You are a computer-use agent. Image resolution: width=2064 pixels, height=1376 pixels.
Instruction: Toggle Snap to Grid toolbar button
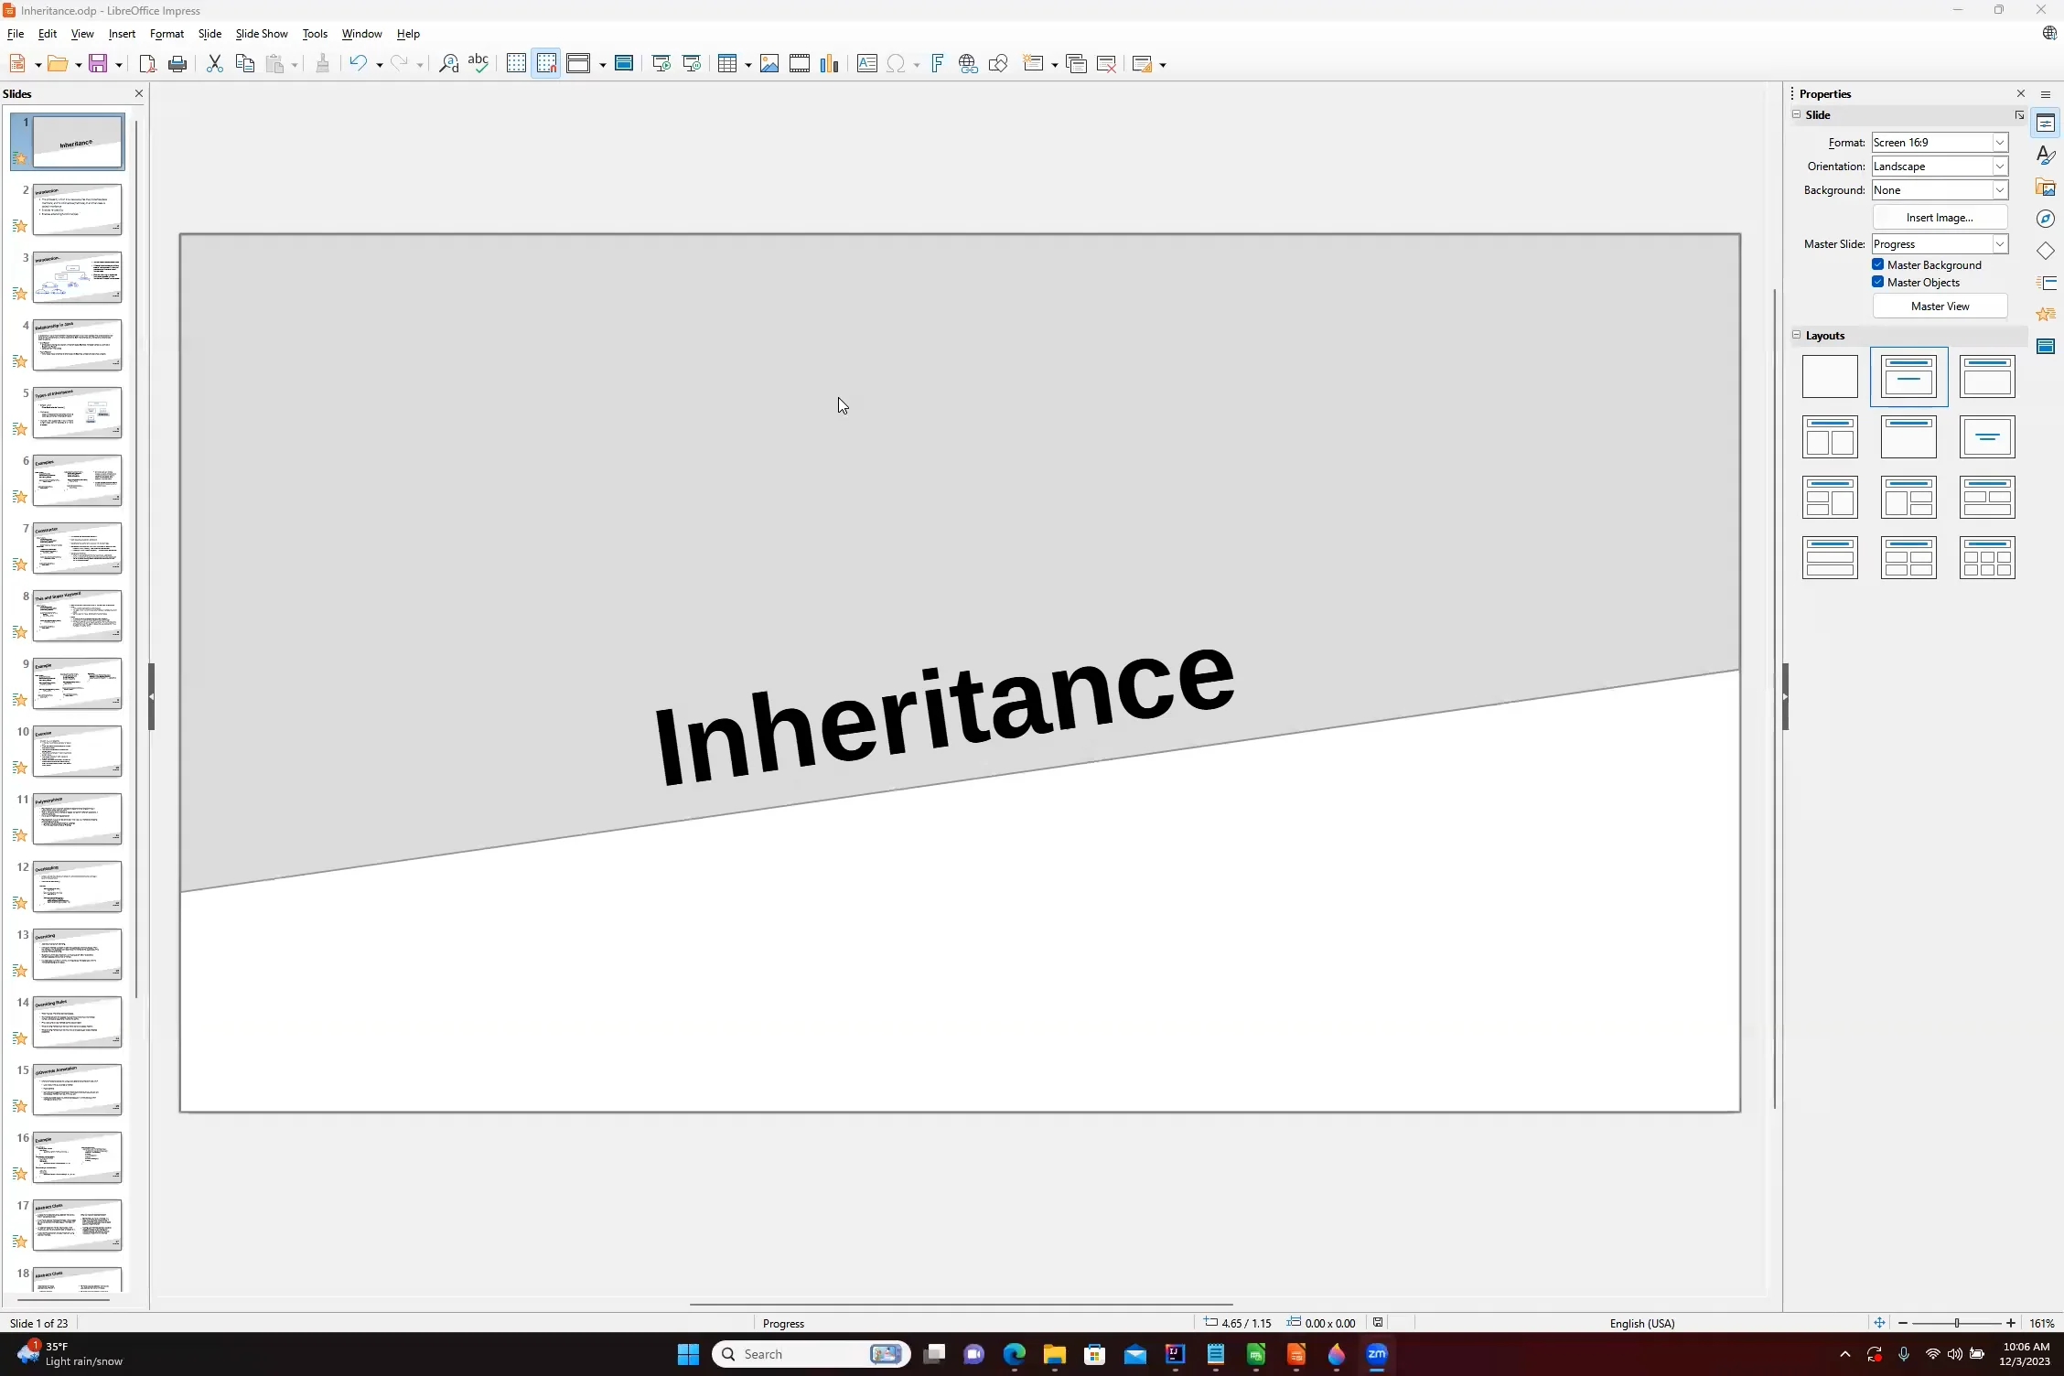pyautogui.click(x=546, y=63)
